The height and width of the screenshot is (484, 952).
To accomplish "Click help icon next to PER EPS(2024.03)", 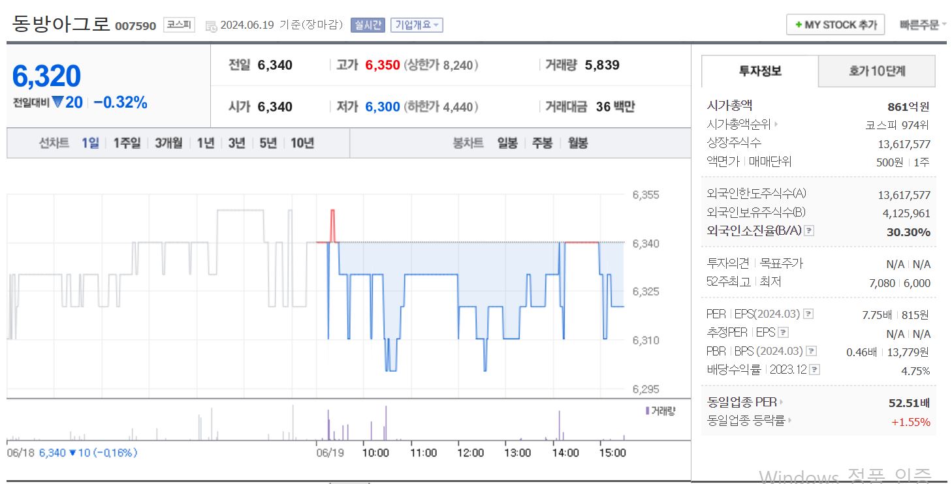I will click(x=808, y=314).
